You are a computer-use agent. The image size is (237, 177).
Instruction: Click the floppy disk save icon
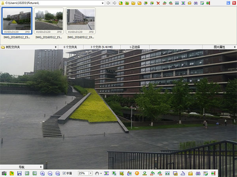point(19,173)
